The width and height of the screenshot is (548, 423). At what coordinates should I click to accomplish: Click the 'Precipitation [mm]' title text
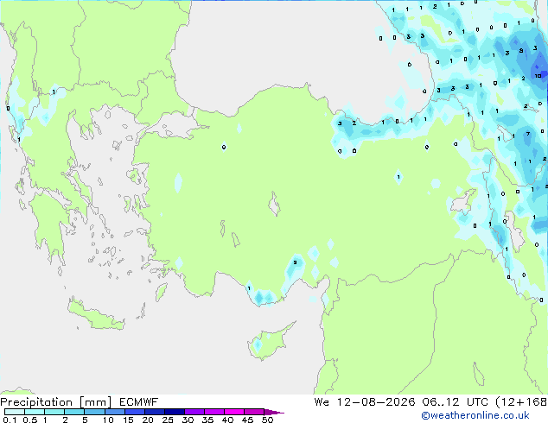click(56, 402)
